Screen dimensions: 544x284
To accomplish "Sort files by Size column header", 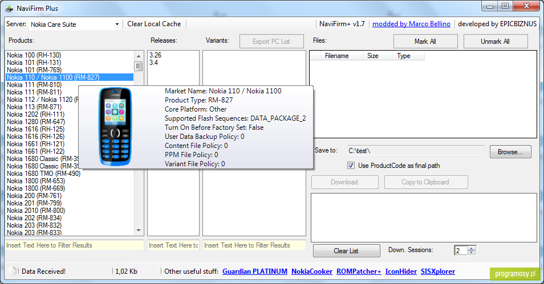I will (x=377, y=56).
